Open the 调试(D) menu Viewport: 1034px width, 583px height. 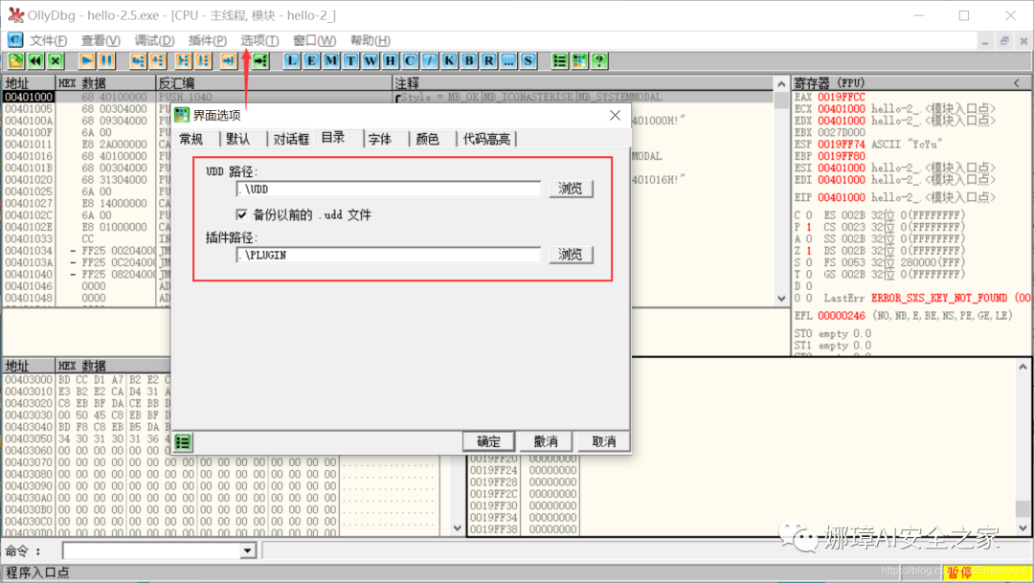pyautogui.click(x=154, y=40)
